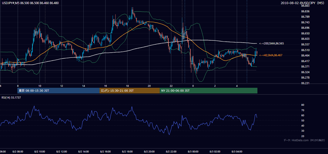Click price level 86.696 on price axis
This screenshot has height=154, width=328.
pyautogui.click(x=305, y=28)
